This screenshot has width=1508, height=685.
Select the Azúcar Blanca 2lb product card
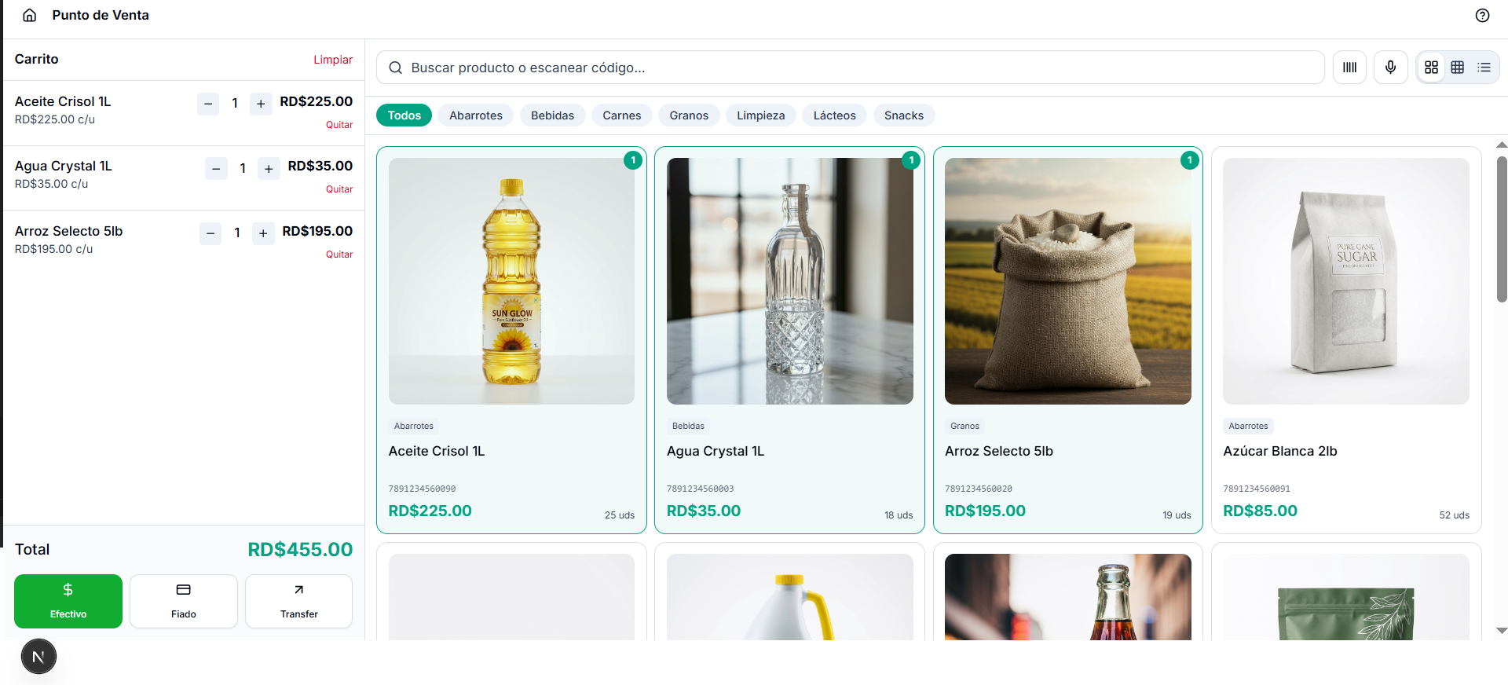click(x=1345, y=338)
